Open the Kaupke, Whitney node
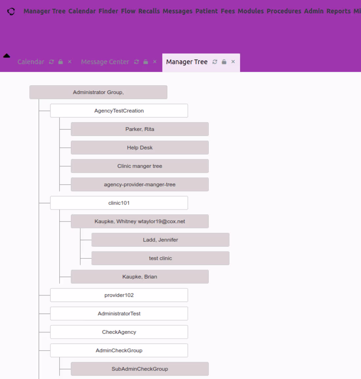361x379 pixels. pos(140,221)
